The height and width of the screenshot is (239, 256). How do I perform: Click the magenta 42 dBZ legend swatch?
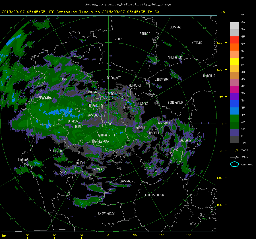[234, 90]
